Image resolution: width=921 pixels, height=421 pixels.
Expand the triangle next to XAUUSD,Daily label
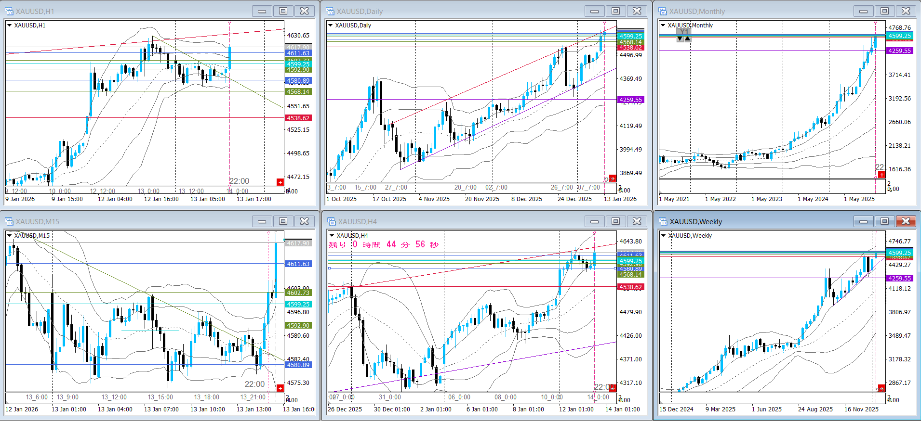point(331,26)
